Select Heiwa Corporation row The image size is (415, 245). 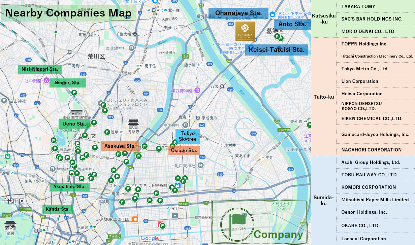[x=376, y=94]
